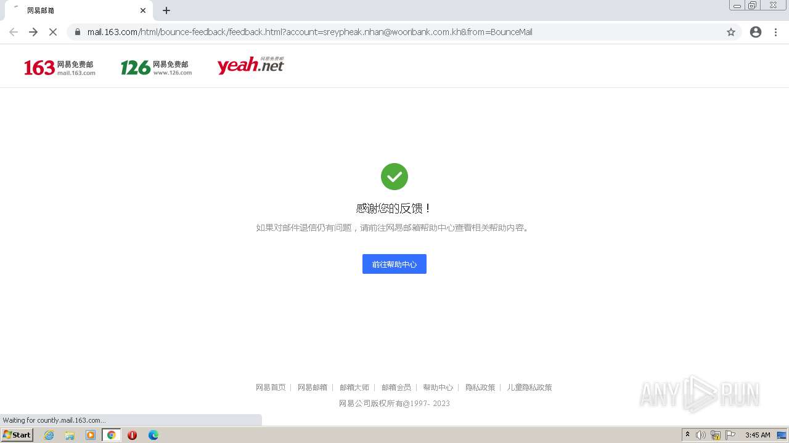Viewport: 789px width, 443px height.
Task: Open the 163 NetEase mail logo
Action: tap(60, 67)
